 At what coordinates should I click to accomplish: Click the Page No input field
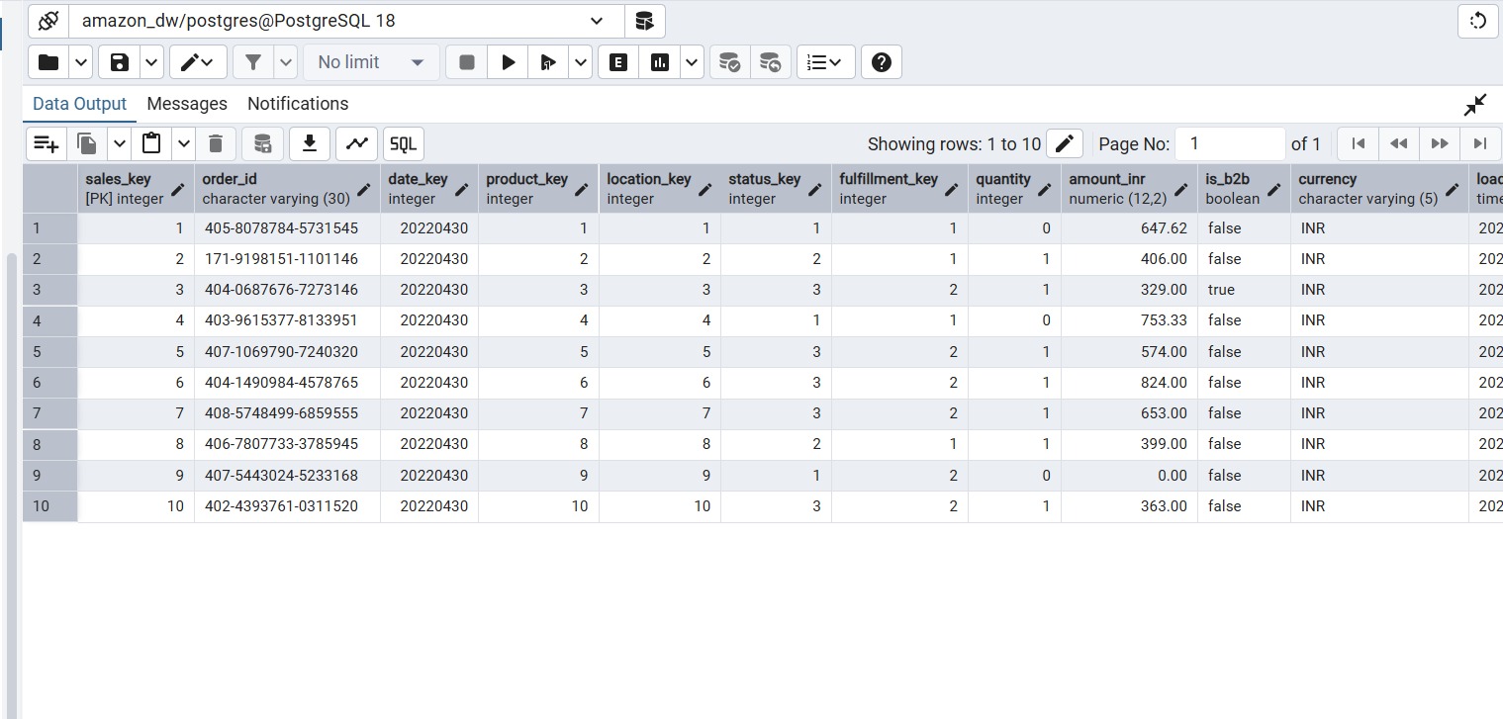coord(1230,143)
